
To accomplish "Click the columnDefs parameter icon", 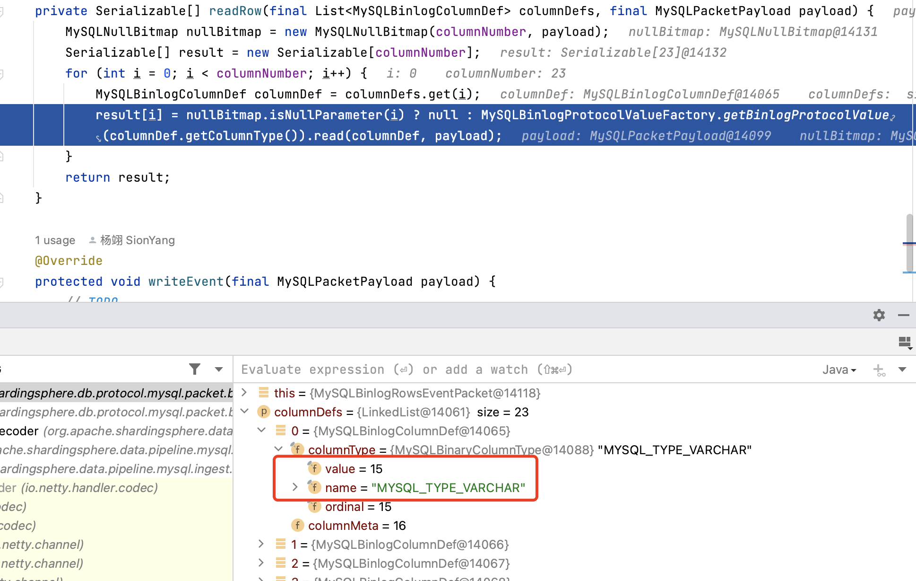I will point(263,412).
